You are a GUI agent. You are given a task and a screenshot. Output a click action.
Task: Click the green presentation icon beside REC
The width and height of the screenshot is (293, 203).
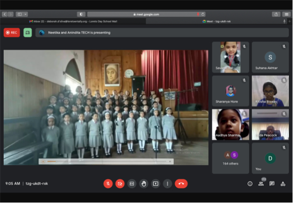pyautogui.click(x=27, y=32)
